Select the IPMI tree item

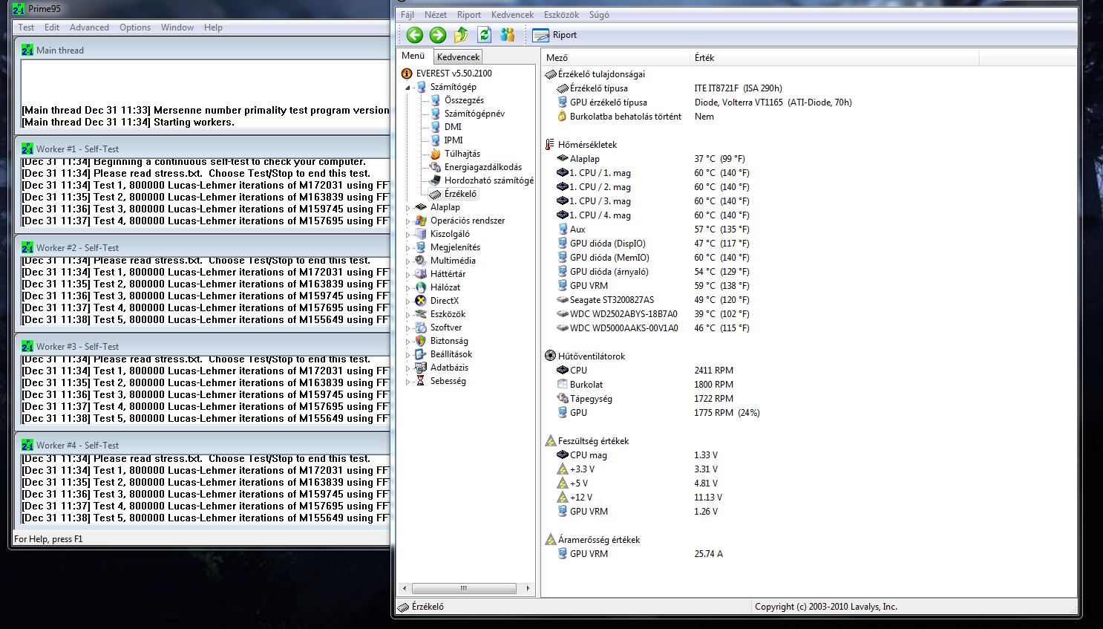[x=454, y=140]
